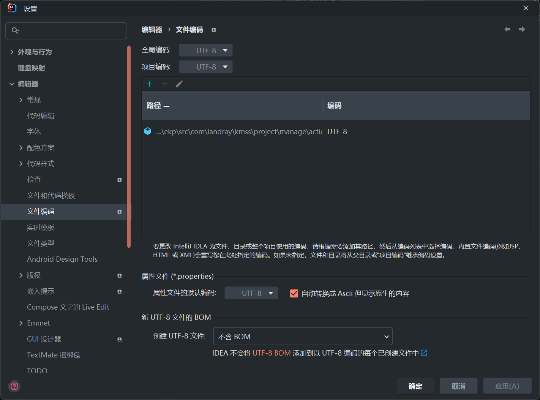The width and height of the screenshot is (540, 400).
Task: Select 代码编辑 settings page
Action: [x=41, y=116]
